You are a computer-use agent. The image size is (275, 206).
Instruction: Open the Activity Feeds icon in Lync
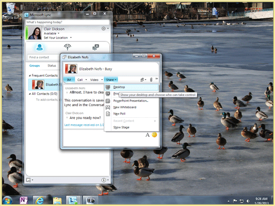tap(67, 47)
